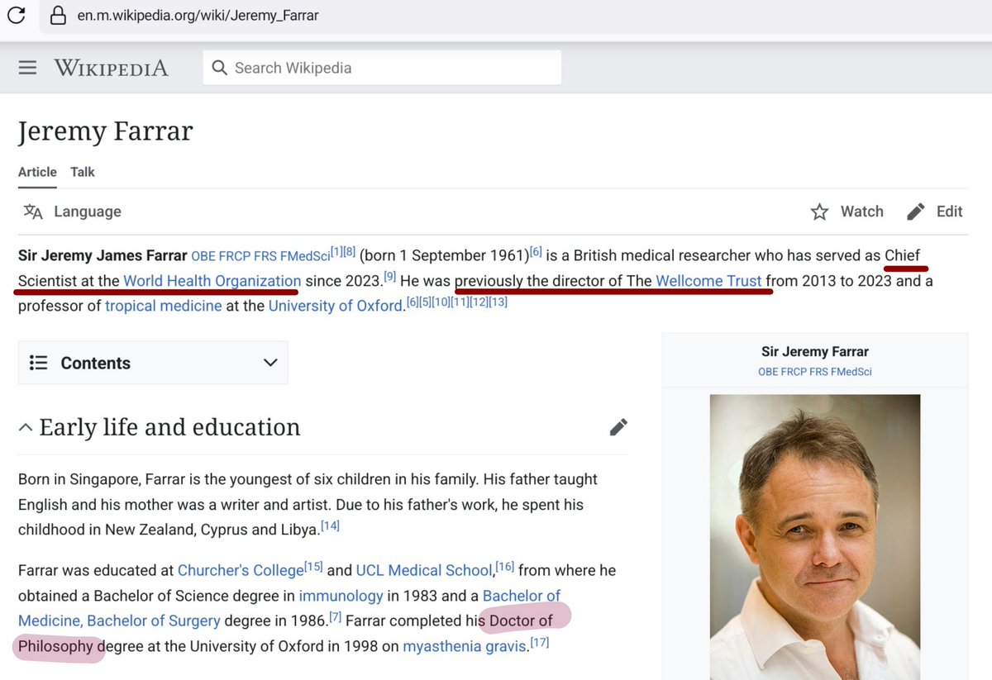Switch to the Talk tab

[x=83, y=172]
